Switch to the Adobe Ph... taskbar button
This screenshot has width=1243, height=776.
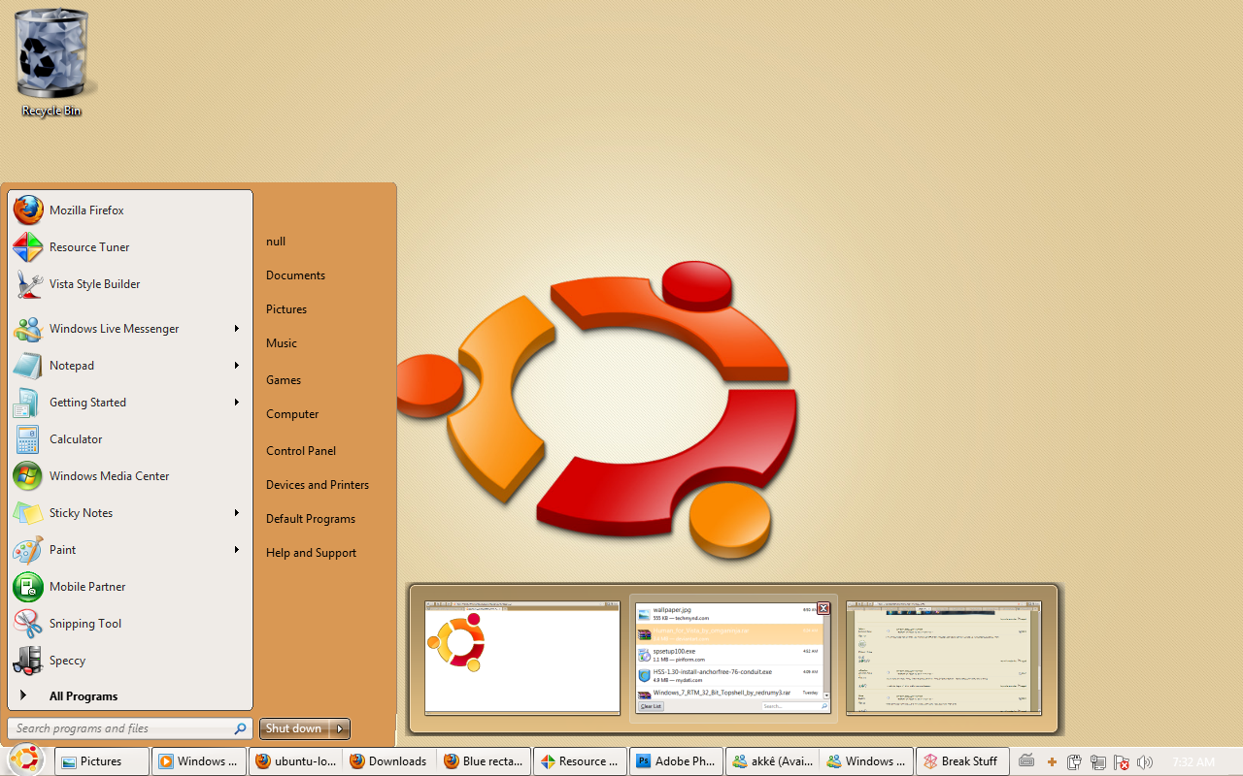pos(676,761)
